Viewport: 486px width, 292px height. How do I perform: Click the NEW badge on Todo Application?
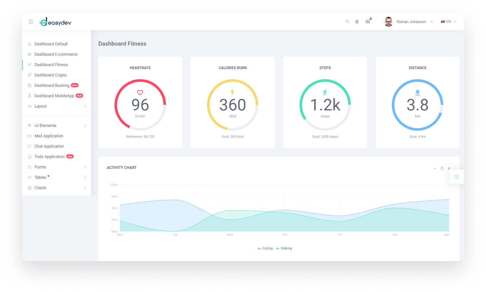pos(70,157)
